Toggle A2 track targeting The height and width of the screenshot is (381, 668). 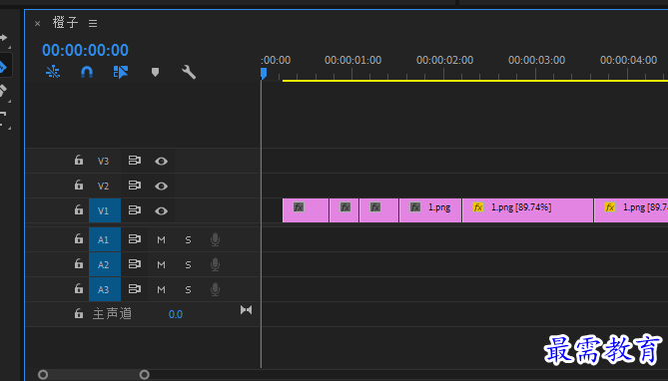point(105,264)
